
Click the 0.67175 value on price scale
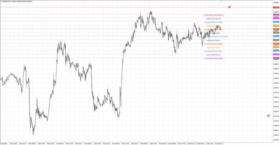coord(276,121)
